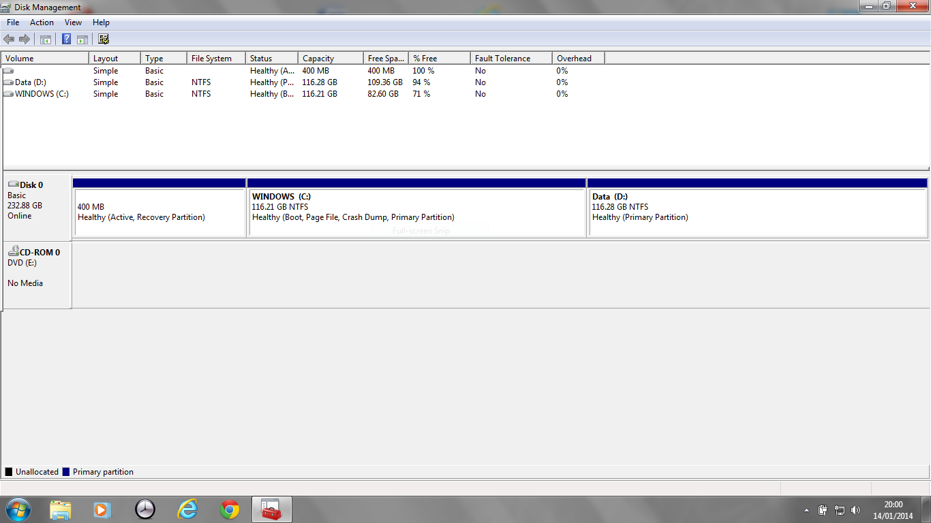Select the 400 MB recovery partition block
The height and width of the screenshot is (523, 931).
click(x=159, y=208)
